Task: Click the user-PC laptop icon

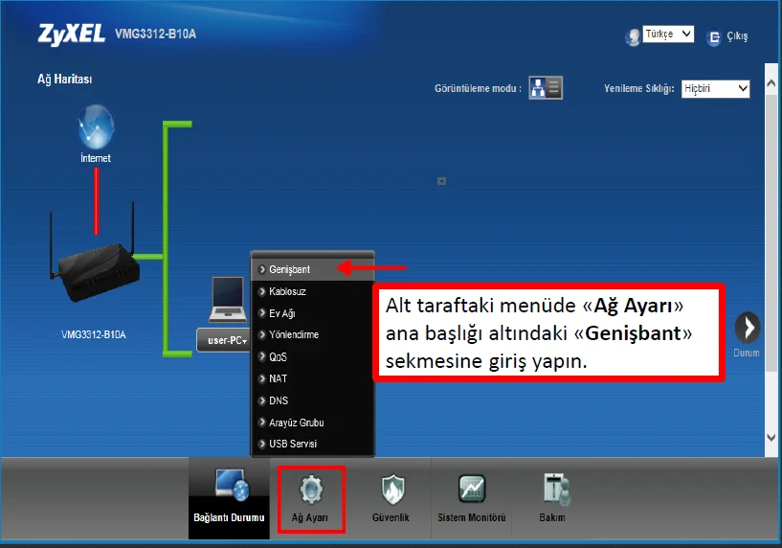Action: [228, 300]
